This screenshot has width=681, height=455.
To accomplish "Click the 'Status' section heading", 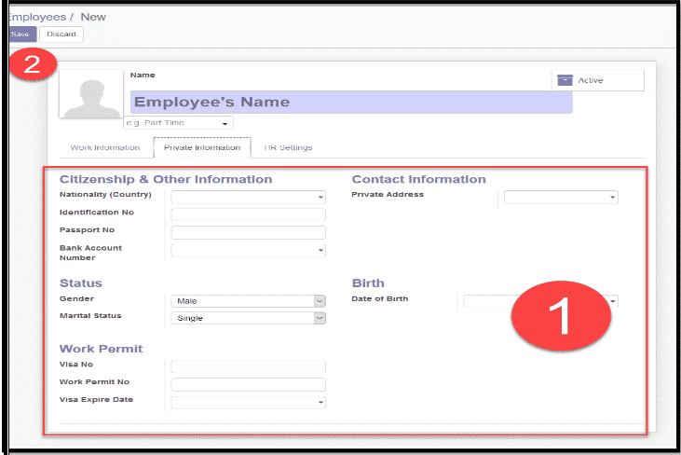I will tap(81, 283).
